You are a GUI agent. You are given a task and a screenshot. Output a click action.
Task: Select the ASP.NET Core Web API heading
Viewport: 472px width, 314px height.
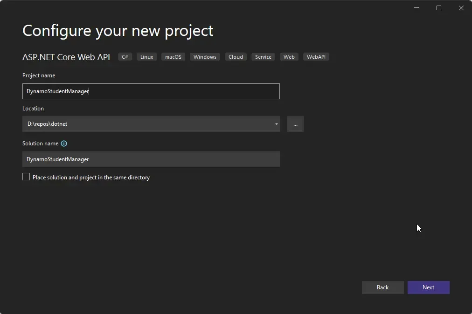[66, 57]
